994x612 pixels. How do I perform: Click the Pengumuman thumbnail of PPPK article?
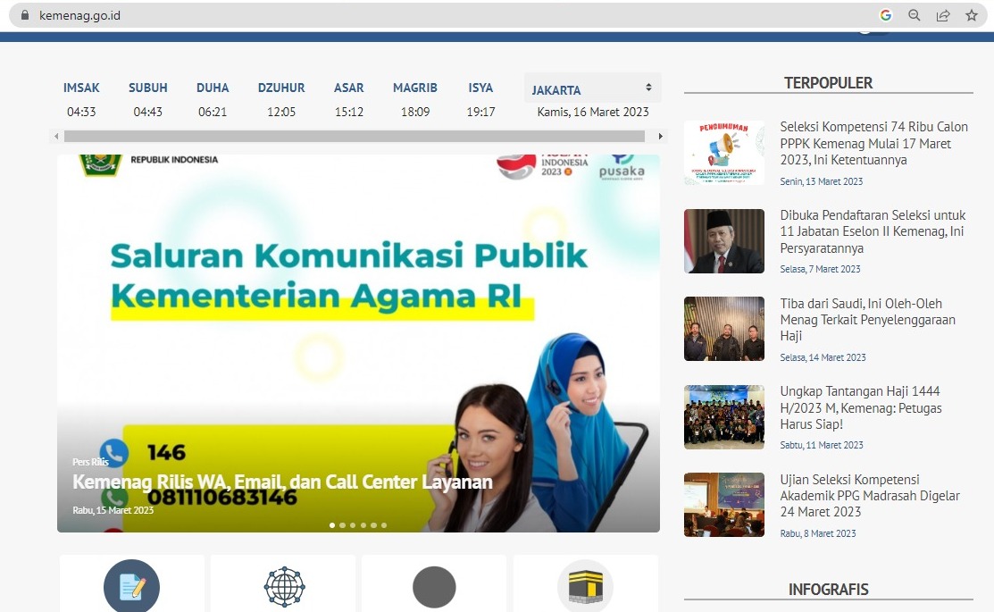click(724, 153)
